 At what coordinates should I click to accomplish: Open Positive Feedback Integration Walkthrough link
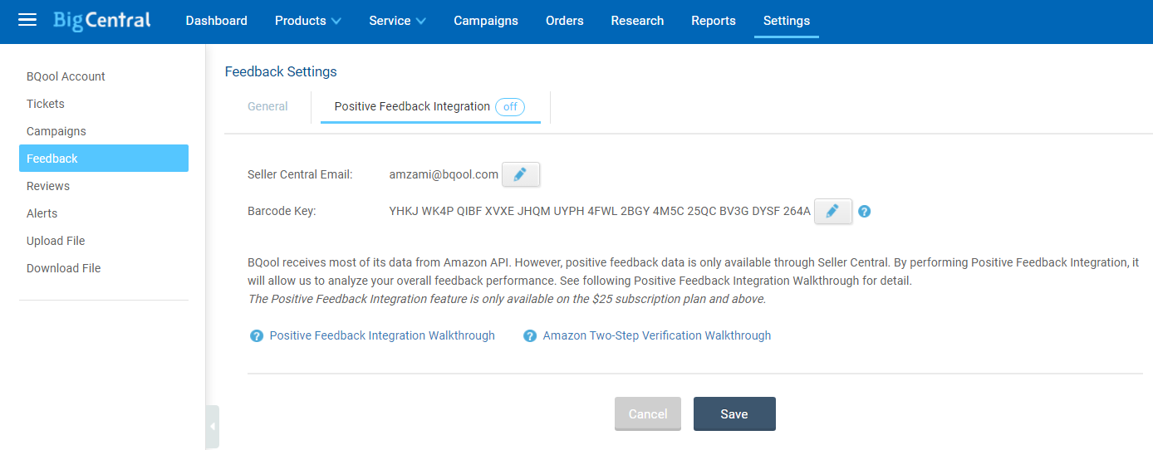tap(382, 335)
